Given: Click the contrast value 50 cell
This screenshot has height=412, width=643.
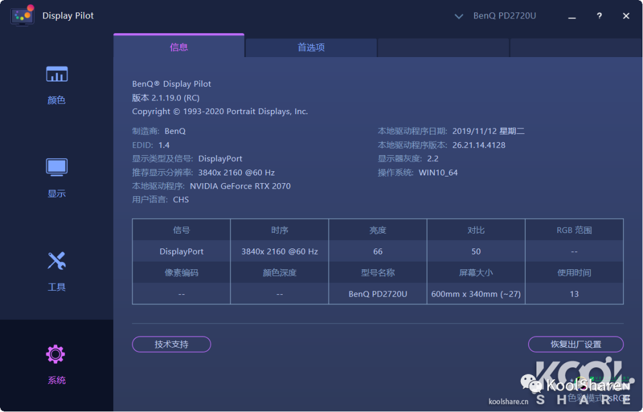Looking at the screenshot, I should (x=476, y=251).
